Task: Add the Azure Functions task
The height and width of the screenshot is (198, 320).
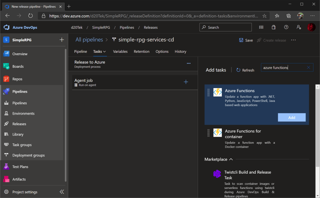Action: point(292,117)
